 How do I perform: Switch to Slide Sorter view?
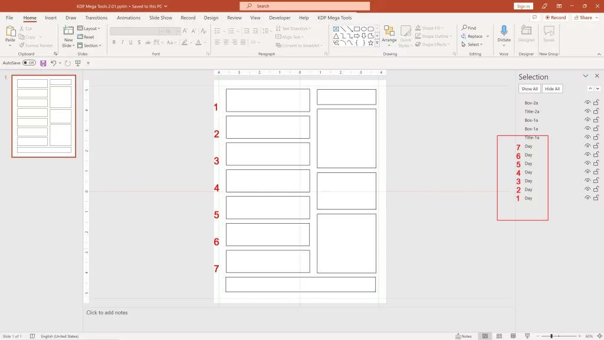(499, 336)
